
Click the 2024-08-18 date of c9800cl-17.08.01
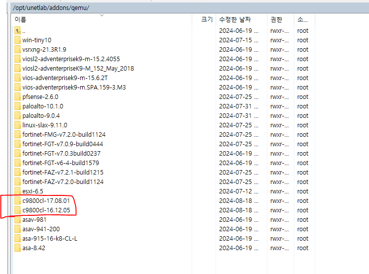pyautogui.click(x=239, y=201)
